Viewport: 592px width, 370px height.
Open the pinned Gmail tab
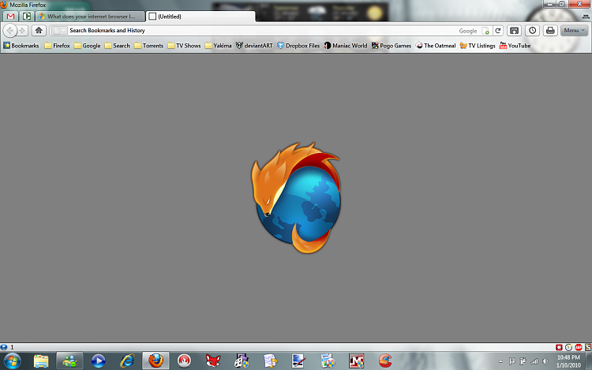[10, 17]
